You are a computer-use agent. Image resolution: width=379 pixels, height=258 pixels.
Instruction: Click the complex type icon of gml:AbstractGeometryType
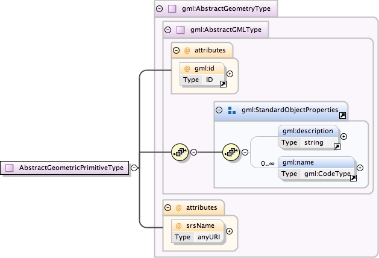pyautogui.click(x=172, y=8)
